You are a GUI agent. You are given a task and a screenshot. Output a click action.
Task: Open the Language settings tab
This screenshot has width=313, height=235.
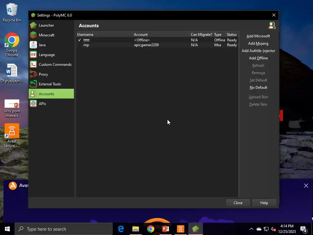51,54
